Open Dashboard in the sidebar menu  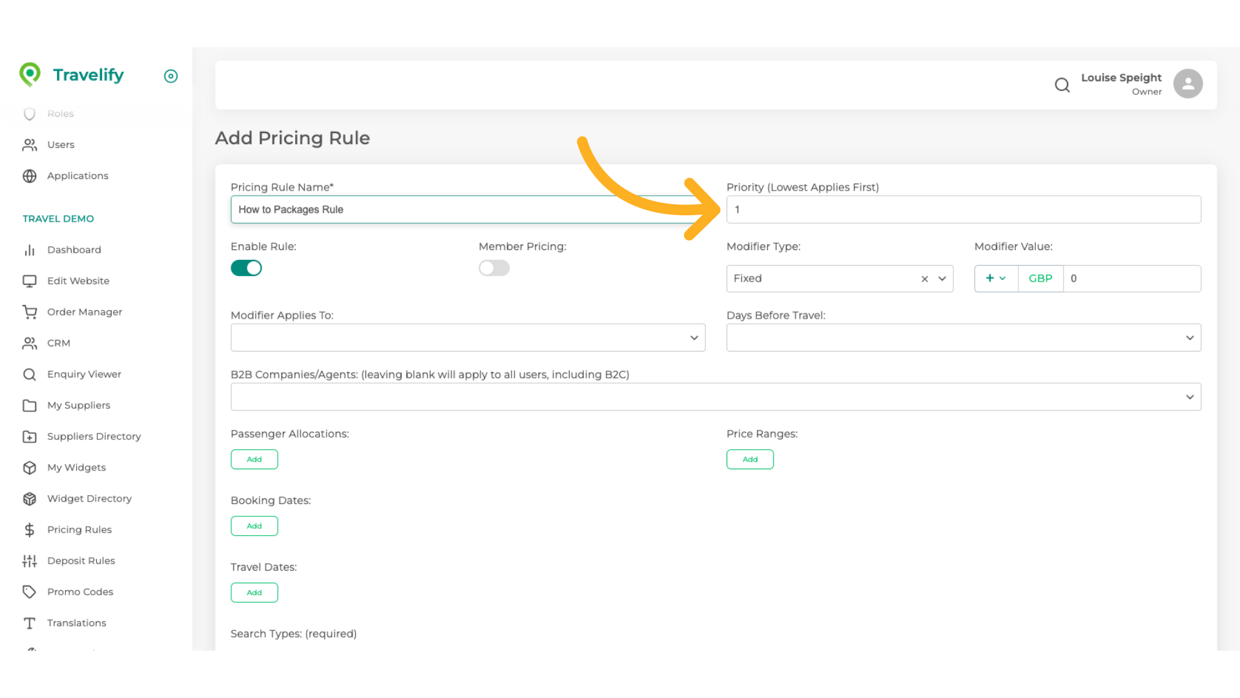(x=74, y=250)
